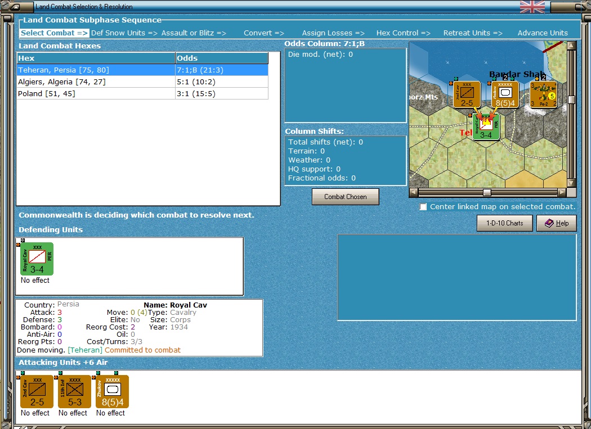Click the map scroll down arrow
This screenshot has height=429, width=591.
point(571,183)
